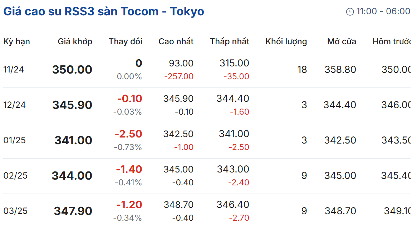Click the 02/25 contract term
This screenshot has width=417, height=225.
point(15,175)
